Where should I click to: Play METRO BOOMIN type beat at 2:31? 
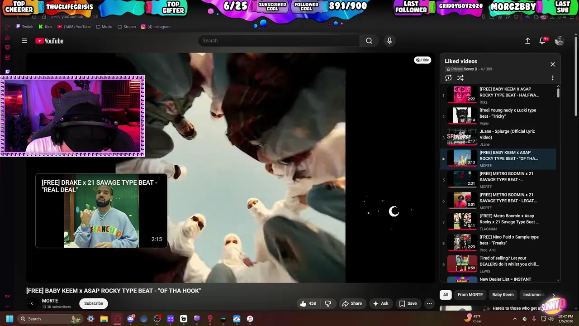coord(498,180)
